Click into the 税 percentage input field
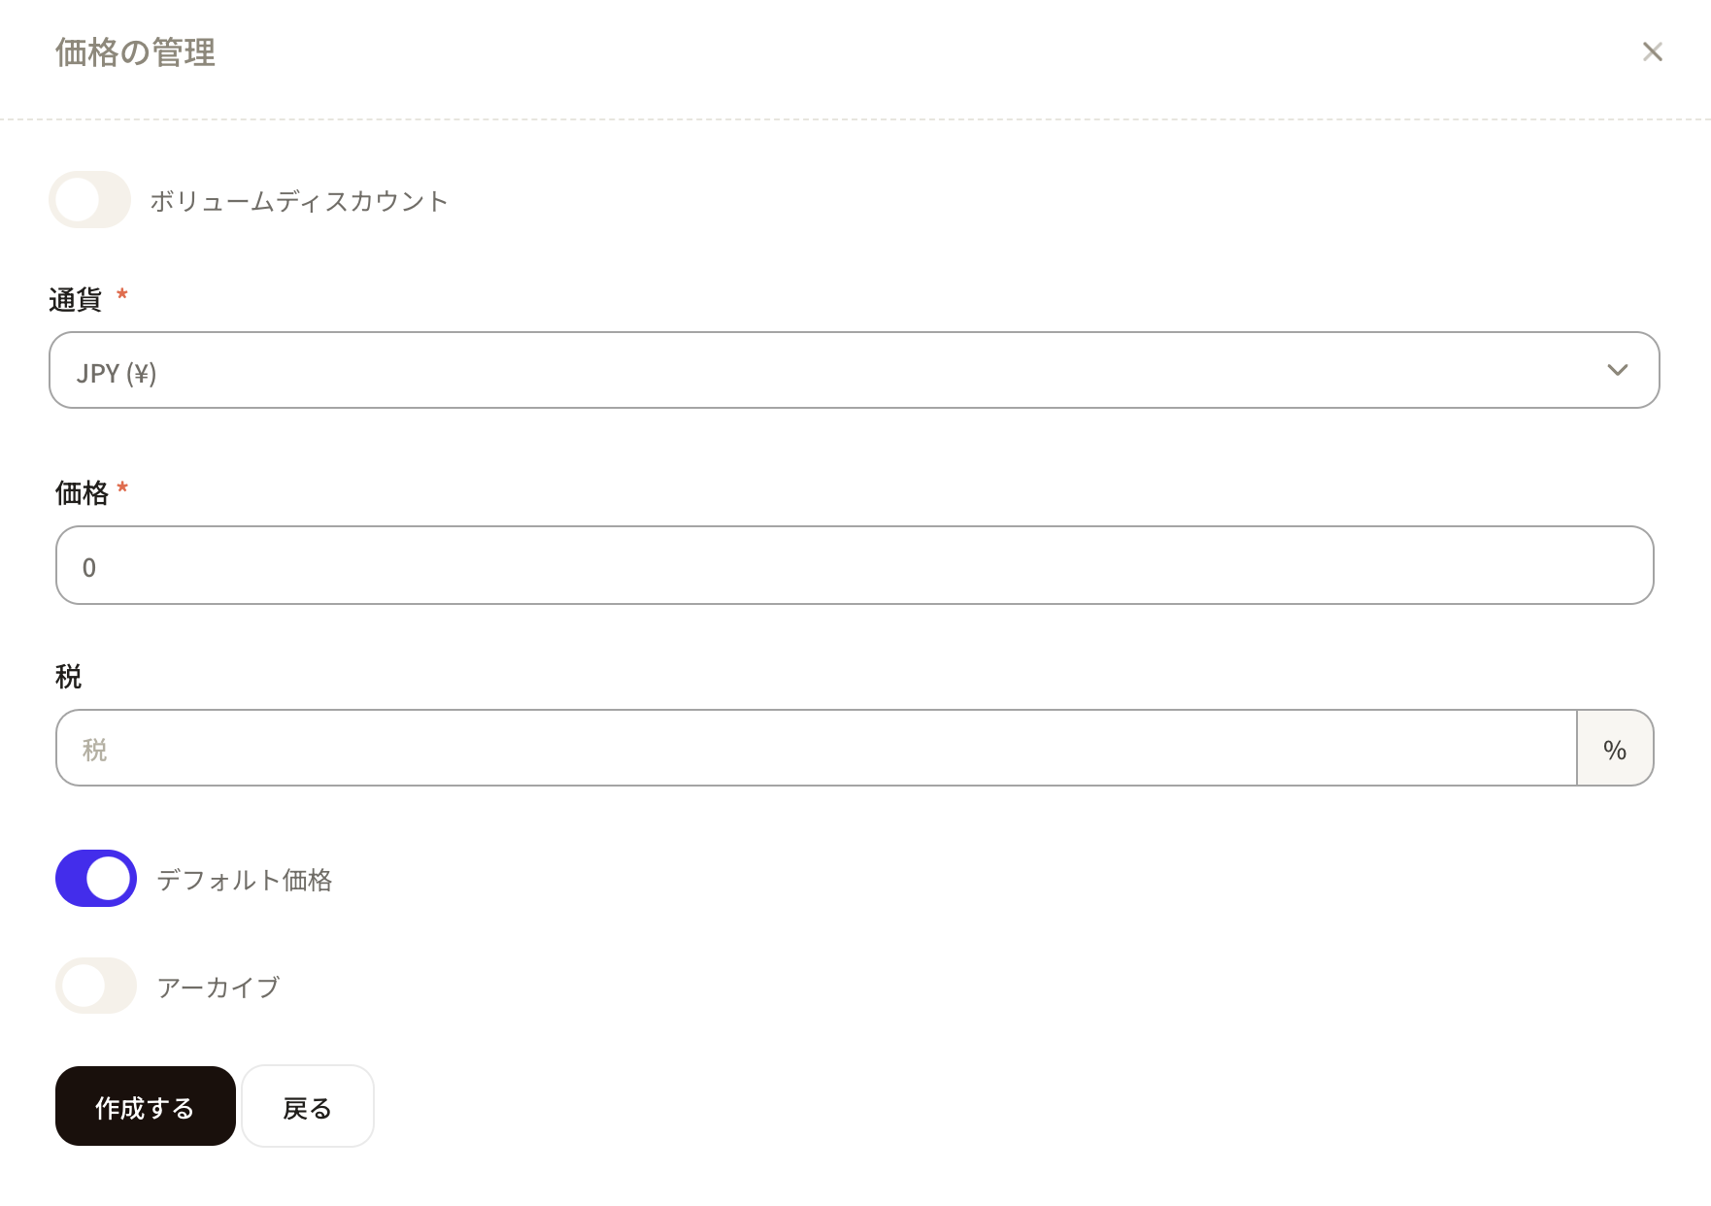The width and height of the screenshot is (1711, 1206). pyautogui.click(x=816, y=748)
